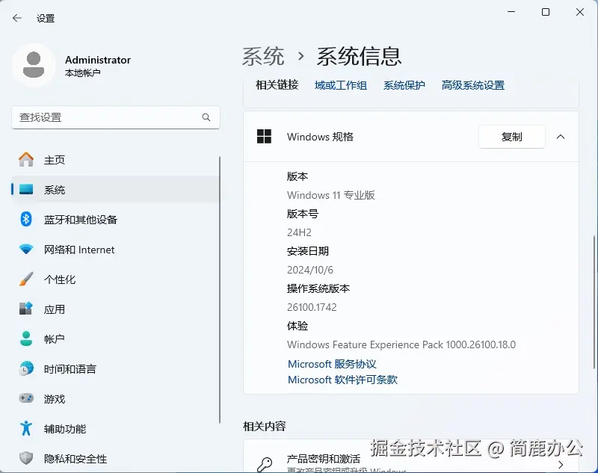The image size is (598, 473).
Task: Open Microsoft 软件许可条款 link
Action: coord(342,380)
